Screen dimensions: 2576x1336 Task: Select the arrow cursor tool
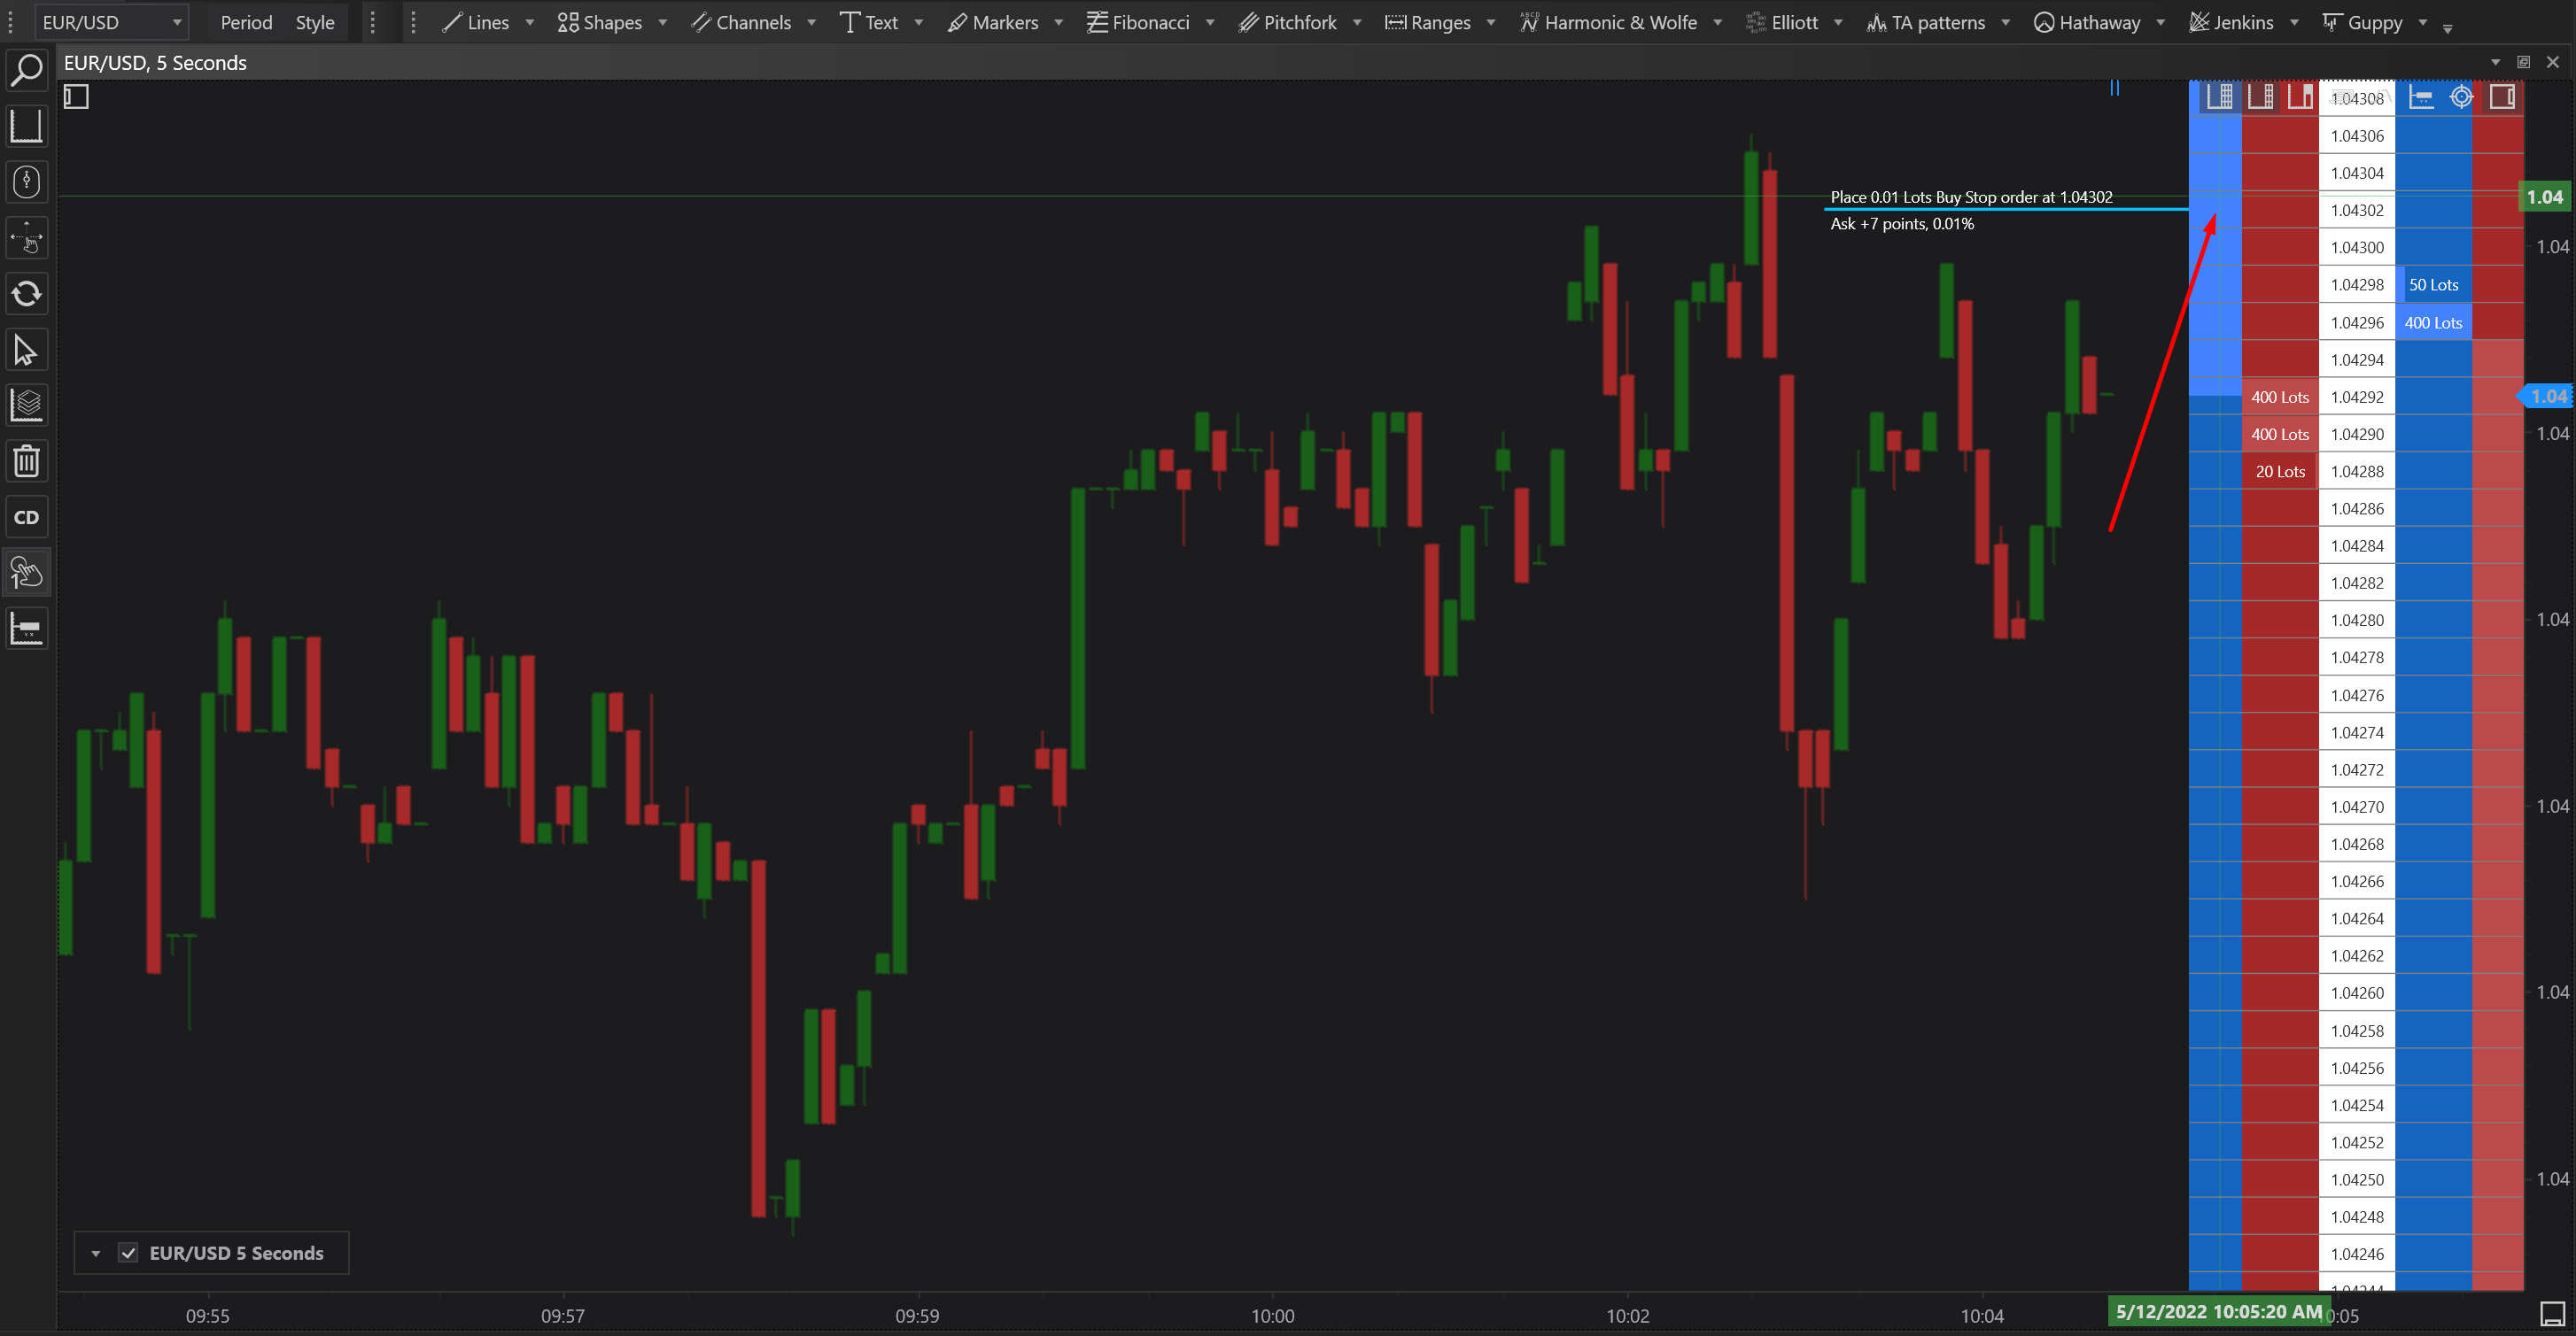point(27,351)
